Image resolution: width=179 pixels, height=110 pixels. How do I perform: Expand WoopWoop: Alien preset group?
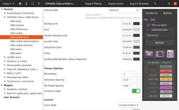click(x=5, y=77)
